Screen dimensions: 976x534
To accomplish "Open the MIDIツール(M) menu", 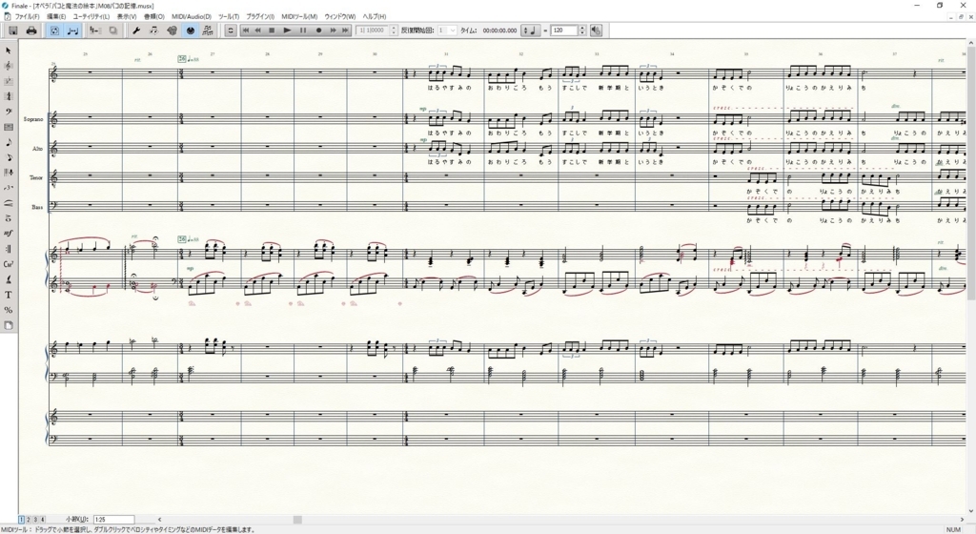I will click(299, 16).
